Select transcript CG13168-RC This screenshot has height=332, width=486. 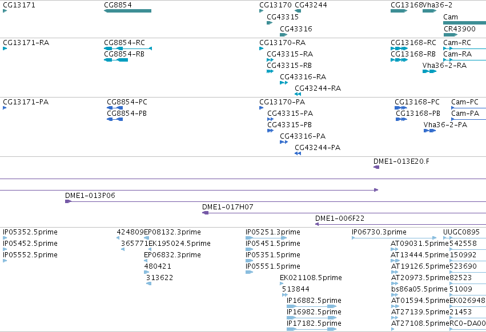(413, 42)
